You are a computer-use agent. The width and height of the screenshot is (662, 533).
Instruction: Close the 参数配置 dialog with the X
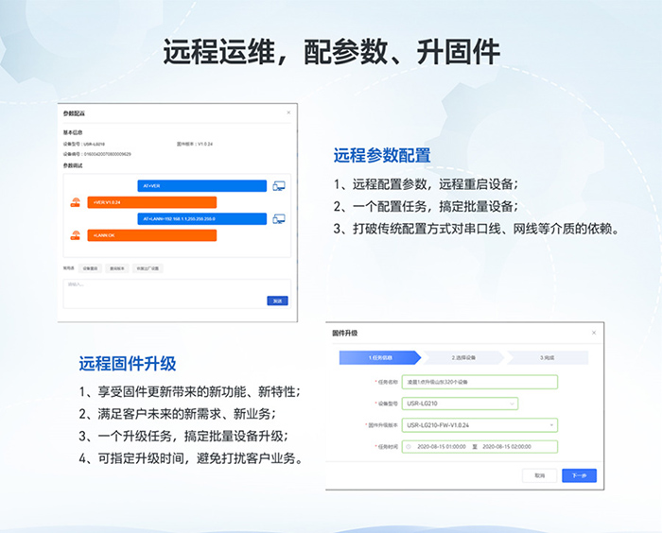click(288, 112)
